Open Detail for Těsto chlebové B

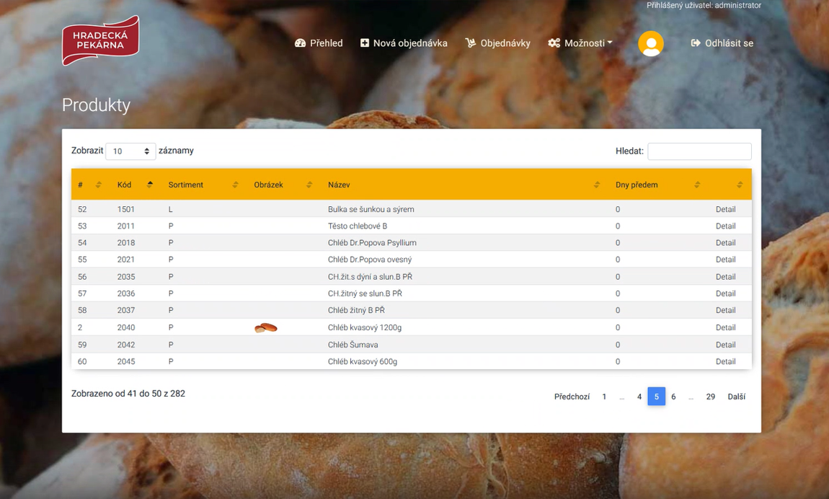point(725,226)
